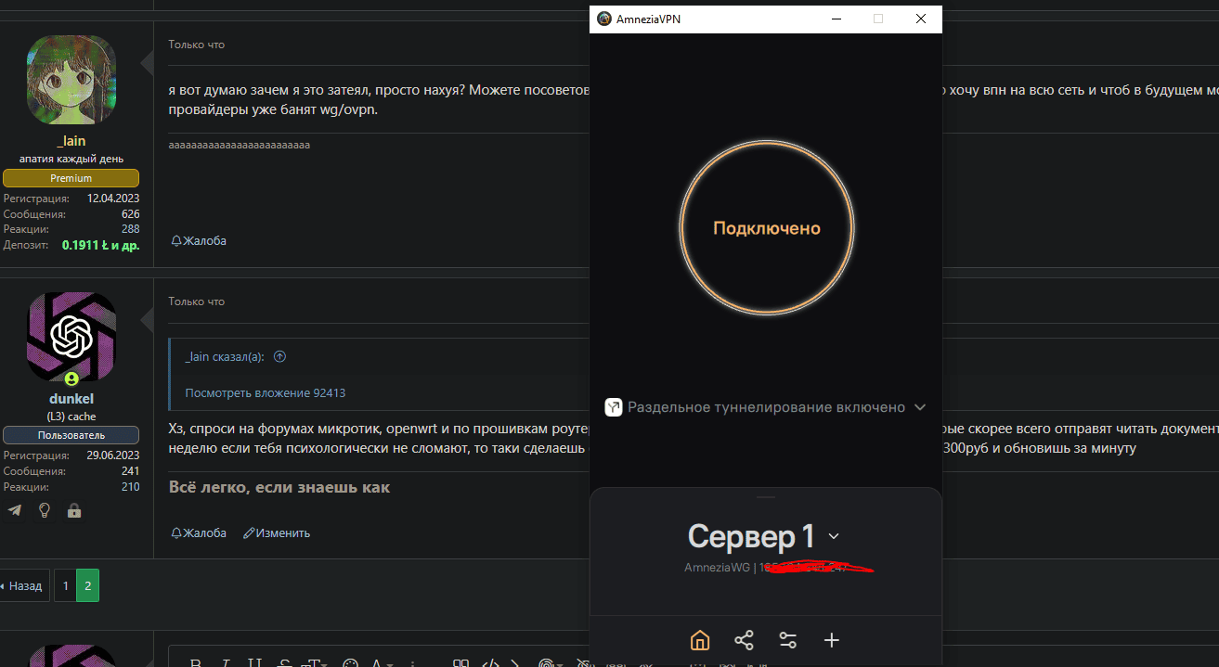
Task: Click dunkel's padlock badge icon
Action: click(x=74, y=510)
